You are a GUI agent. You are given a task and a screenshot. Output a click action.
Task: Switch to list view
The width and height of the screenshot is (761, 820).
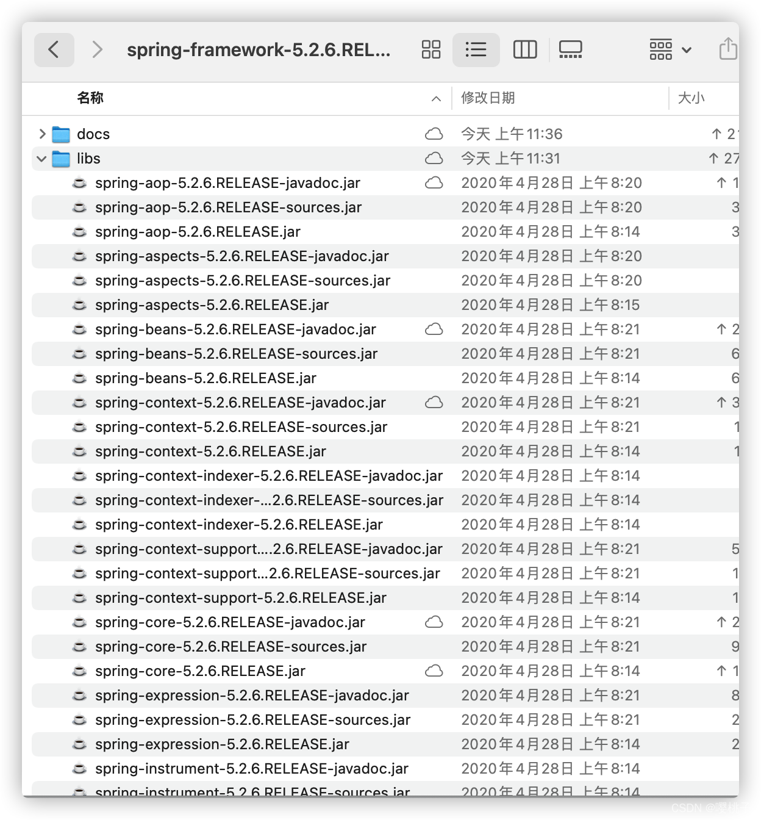tap(476, 49)
